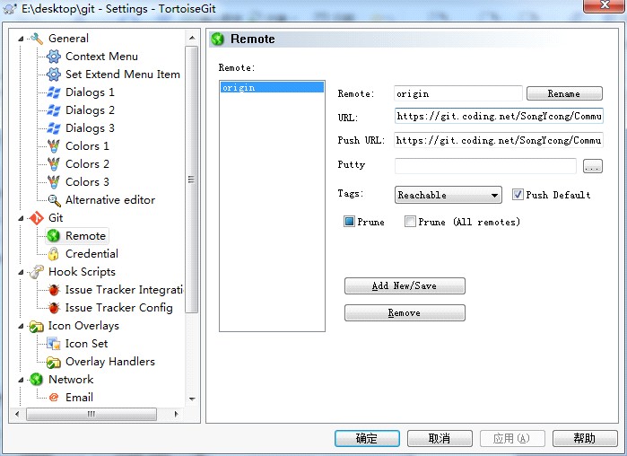Click tree horizontal scrollbar right arrow
The width and height of the screenshot is (627, 456).
[x=177, y=414]
